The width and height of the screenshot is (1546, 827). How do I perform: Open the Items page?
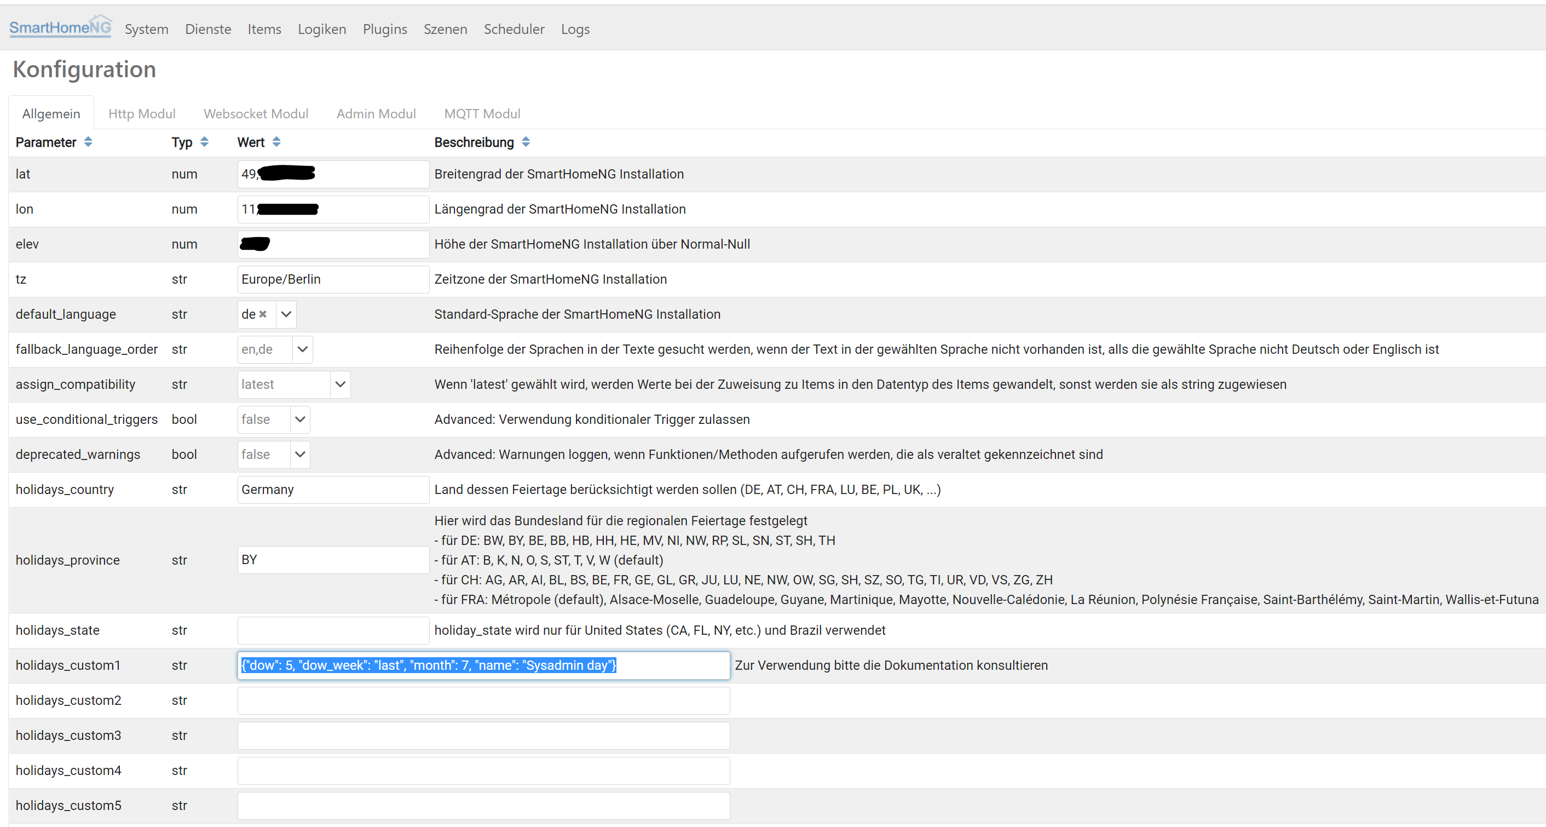pos(264,29)
